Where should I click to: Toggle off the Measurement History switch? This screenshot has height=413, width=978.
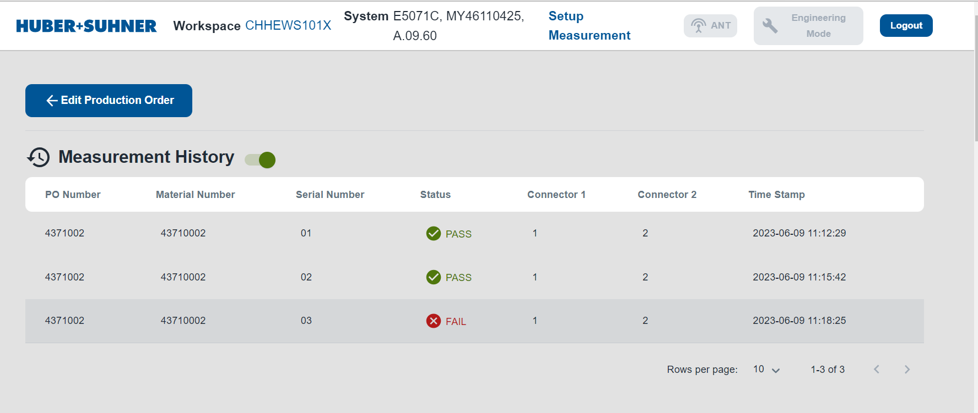(261, 160)
